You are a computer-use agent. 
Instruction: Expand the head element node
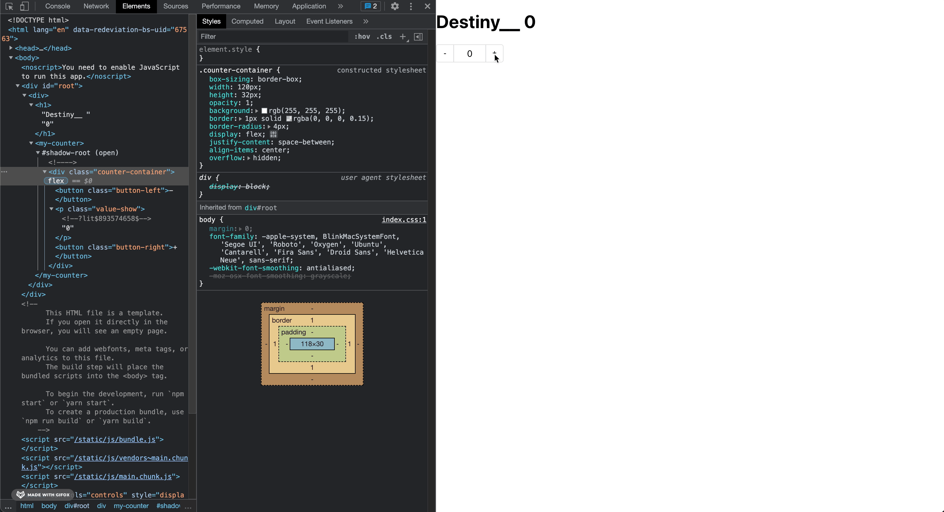[11, 48]
